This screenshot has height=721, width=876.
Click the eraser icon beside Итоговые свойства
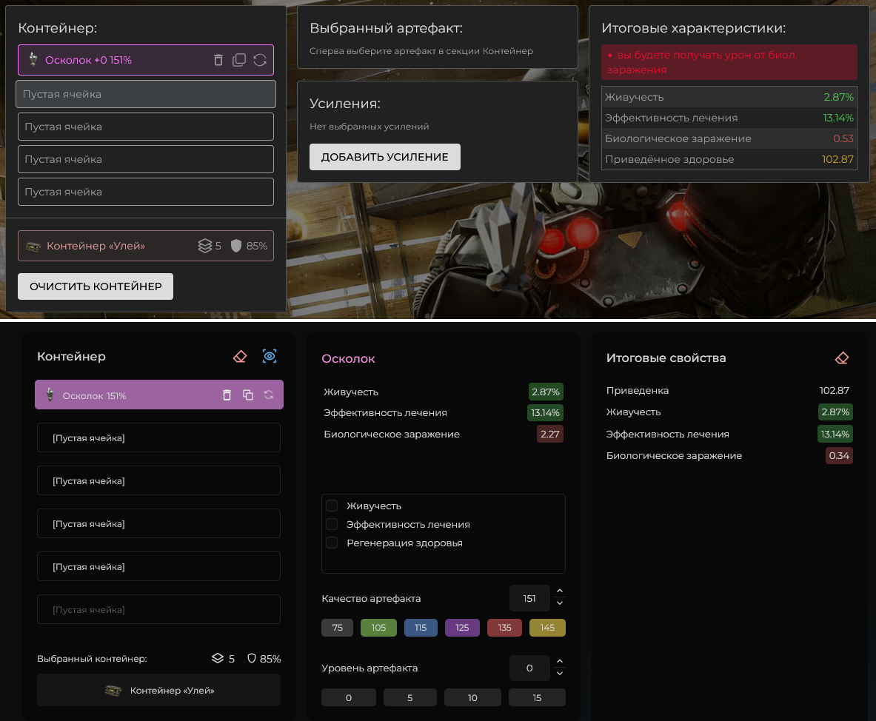(x=841, y=358)
